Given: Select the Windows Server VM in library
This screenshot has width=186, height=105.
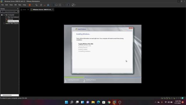Looking at the screenshot, I should pyautogui.click(x=13, y=21).
